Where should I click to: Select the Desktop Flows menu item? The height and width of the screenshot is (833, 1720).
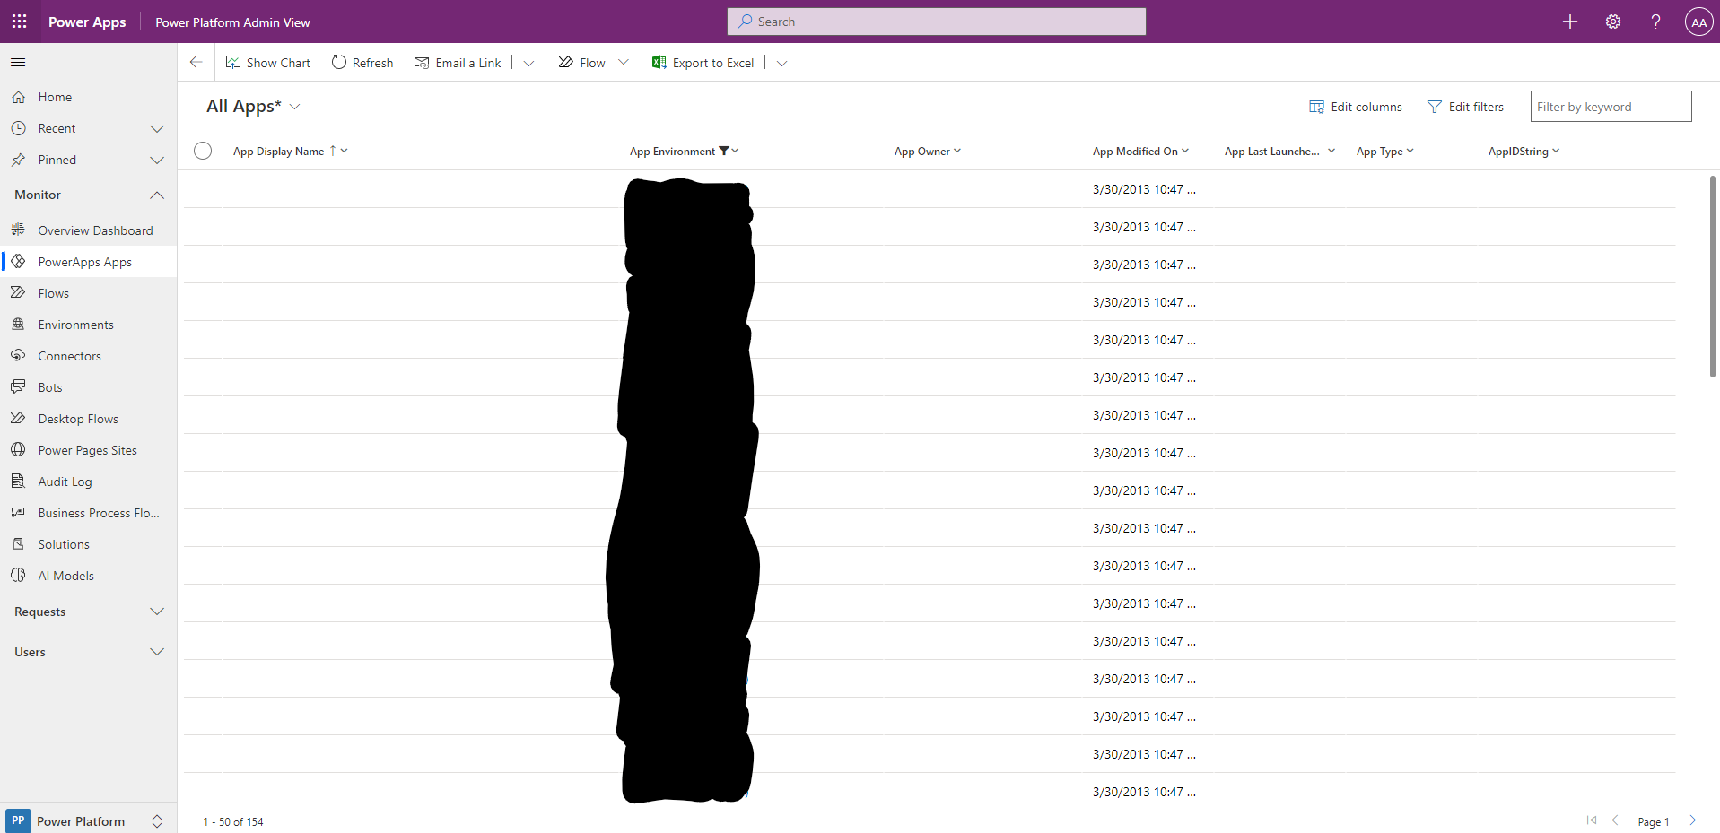point(78,418)
